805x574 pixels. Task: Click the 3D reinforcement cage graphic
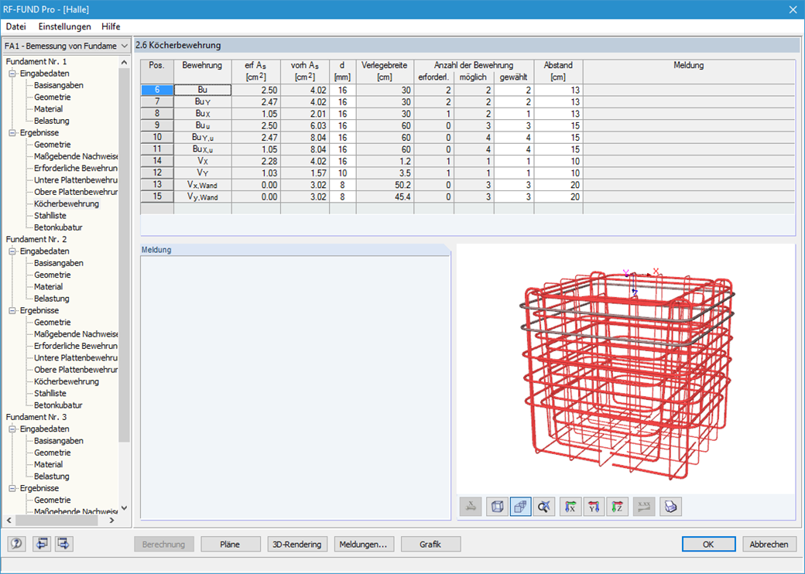[628, 374]
